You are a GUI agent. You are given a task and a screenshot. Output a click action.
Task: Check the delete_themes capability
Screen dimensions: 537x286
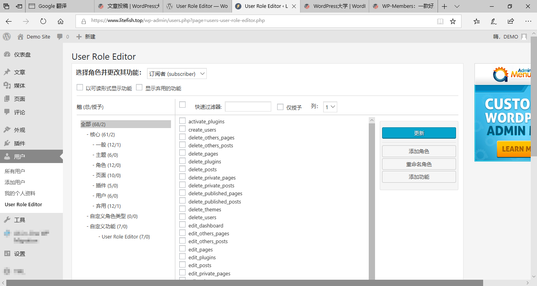(182, 209)
